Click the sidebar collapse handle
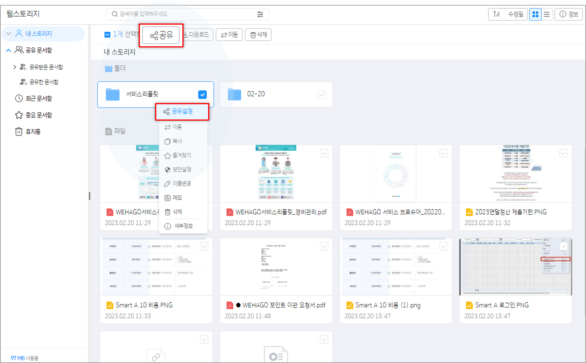Screen dimensions: 586x363 (90, 196)
